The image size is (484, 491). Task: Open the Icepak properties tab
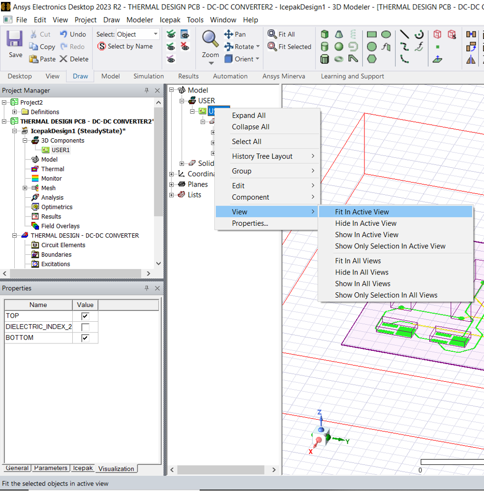pyautogui.click(x=83, y=468)
